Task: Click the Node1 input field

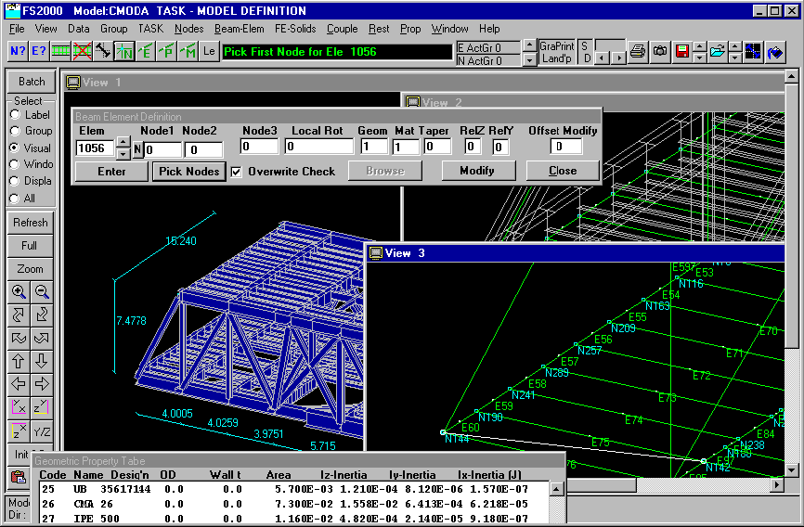Action: click(162, 149)
